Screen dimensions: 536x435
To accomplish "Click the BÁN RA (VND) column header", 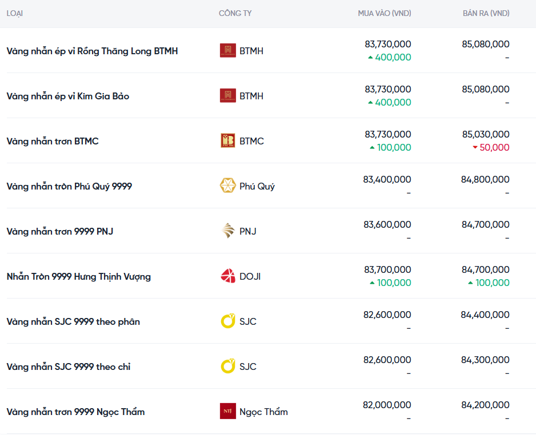I will 486,13.
